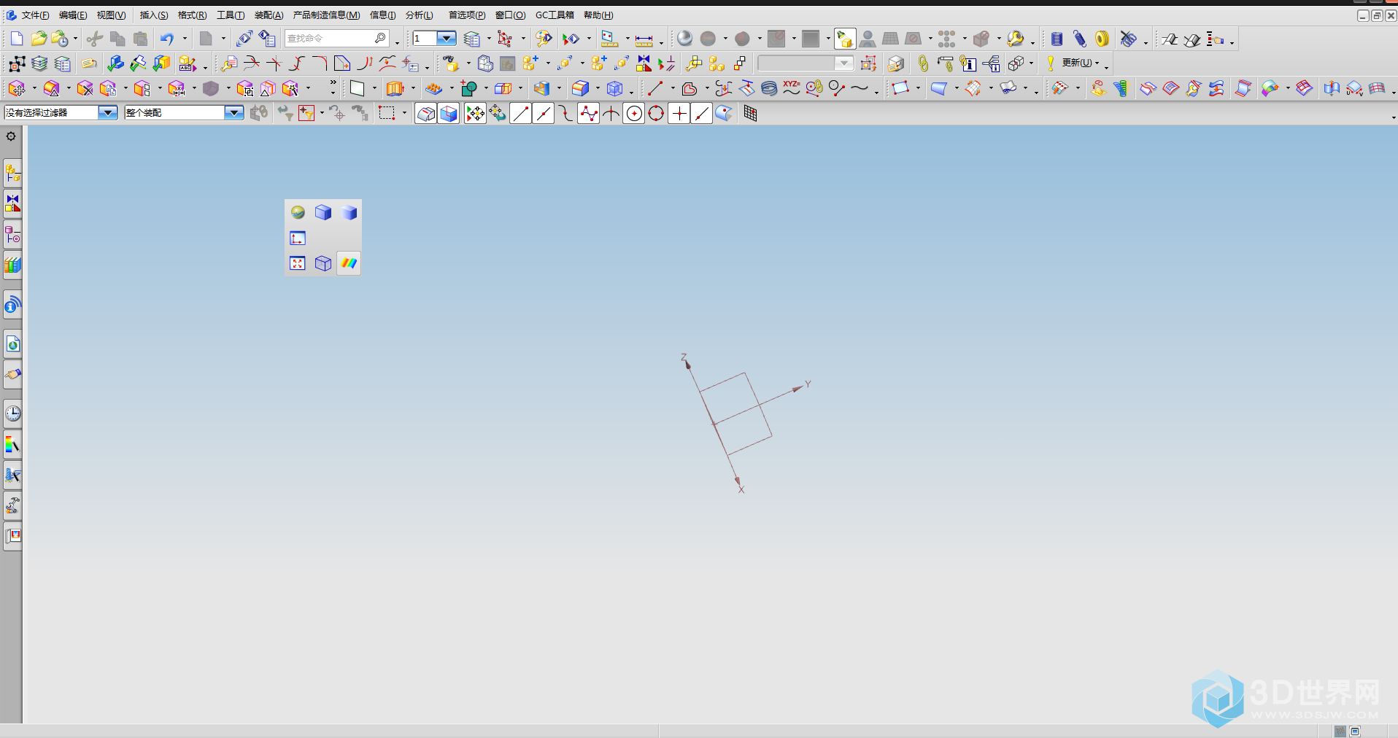Click the Unite boolean feature icon
Image resolution: width=1398 pixels, height=738 pixels.
468,88
